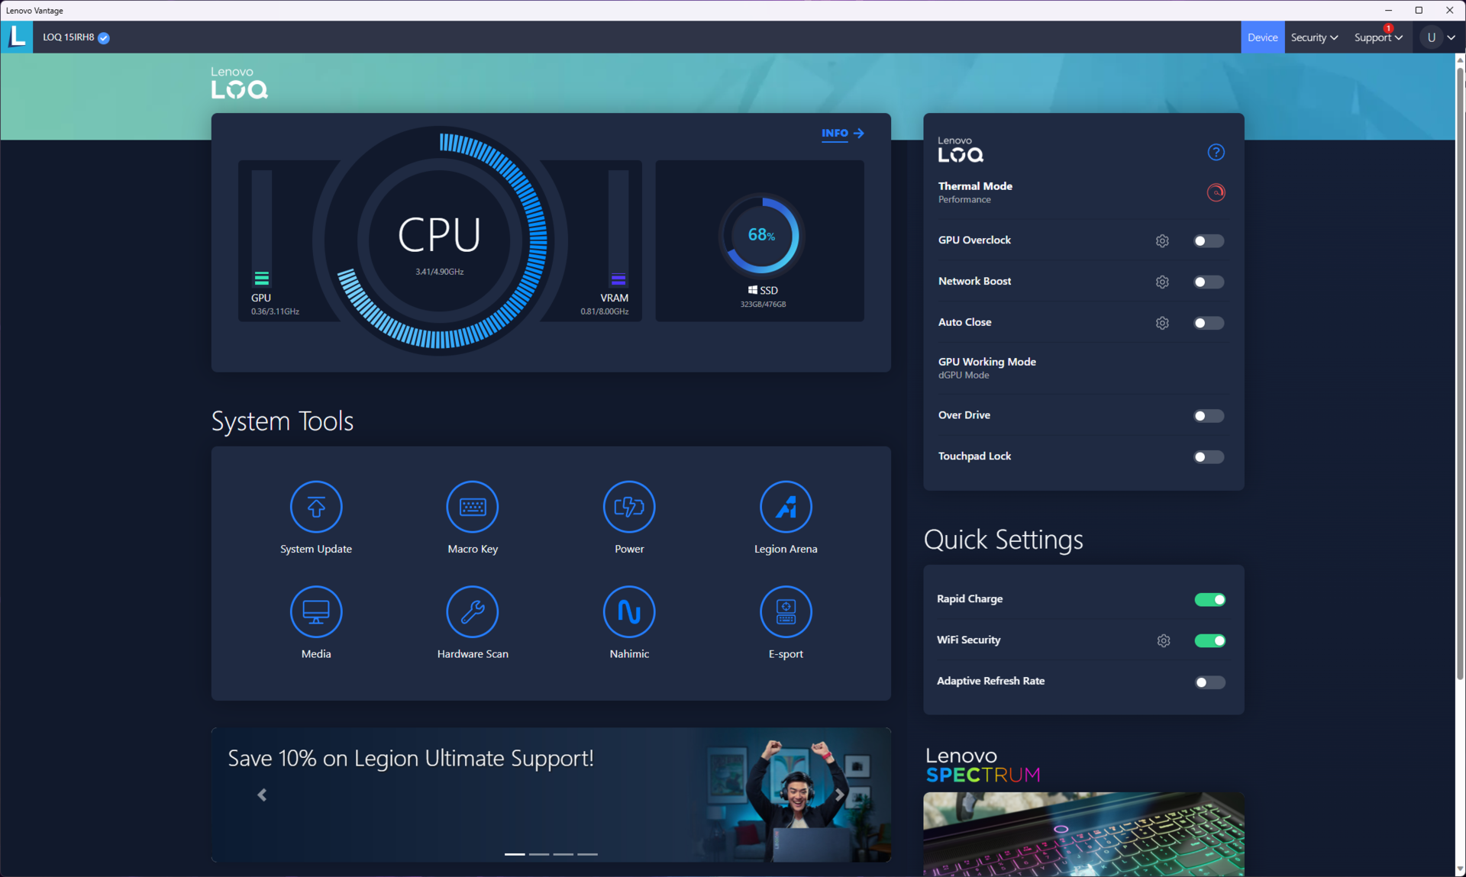
Task: Enable Adaptive Refresh Rate
Action: (x=1209, y=682)
